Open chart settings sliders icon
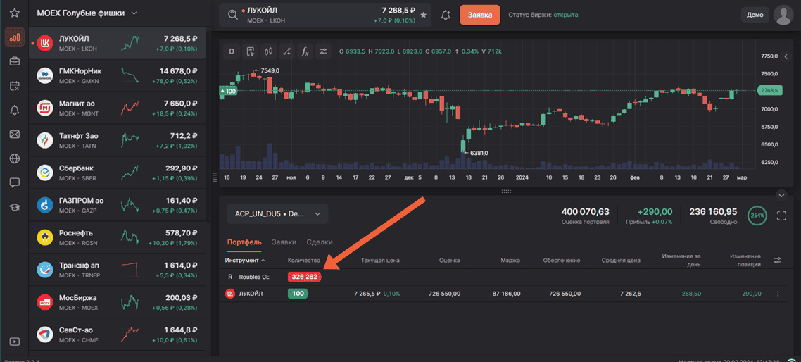 (323, 51)
